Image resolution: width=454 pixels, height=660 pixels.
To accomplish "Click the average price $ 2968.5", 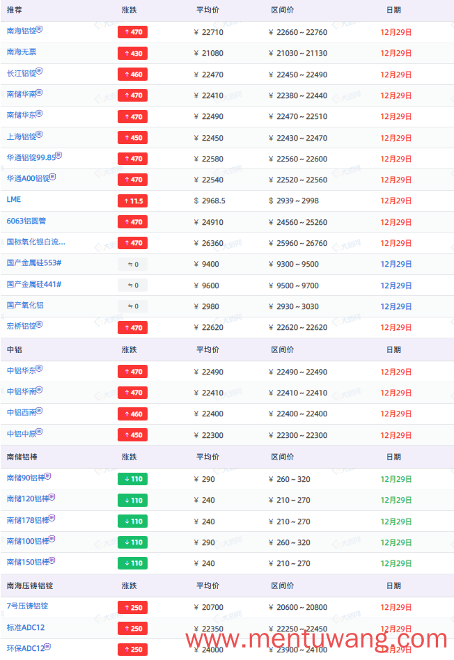I will point(210,201).
